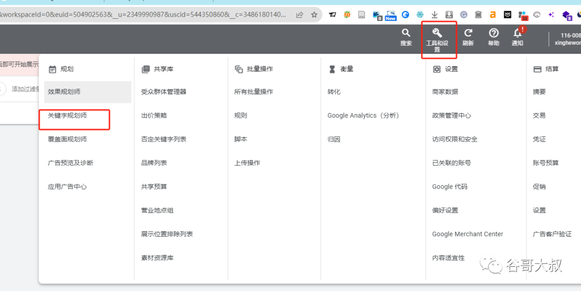Open 促销 under 结算
Screen dimensions: 581x291
pyautogui.click(x=539, y=187)
